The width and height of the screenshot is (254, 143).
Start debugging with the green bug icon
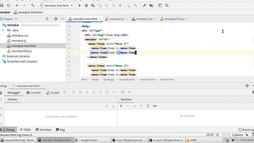87,5
